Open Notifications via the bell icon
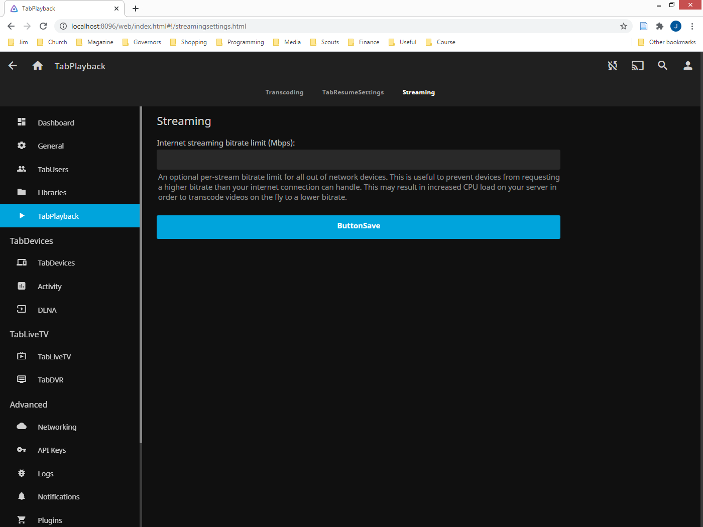This screenshot has width=703, height=527. [x=22, y=496]
